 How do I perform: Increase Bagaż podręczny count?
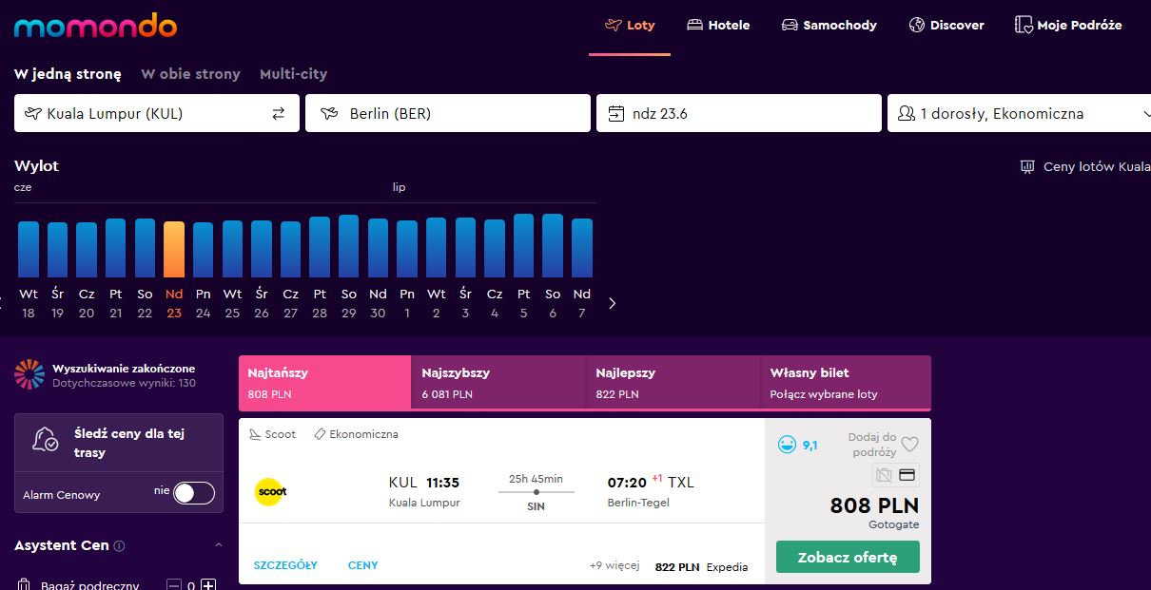pos(208,585)
